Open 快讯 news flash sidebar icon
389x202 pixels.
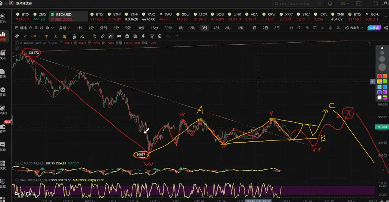pyautogui.click(x=3, y=55)
